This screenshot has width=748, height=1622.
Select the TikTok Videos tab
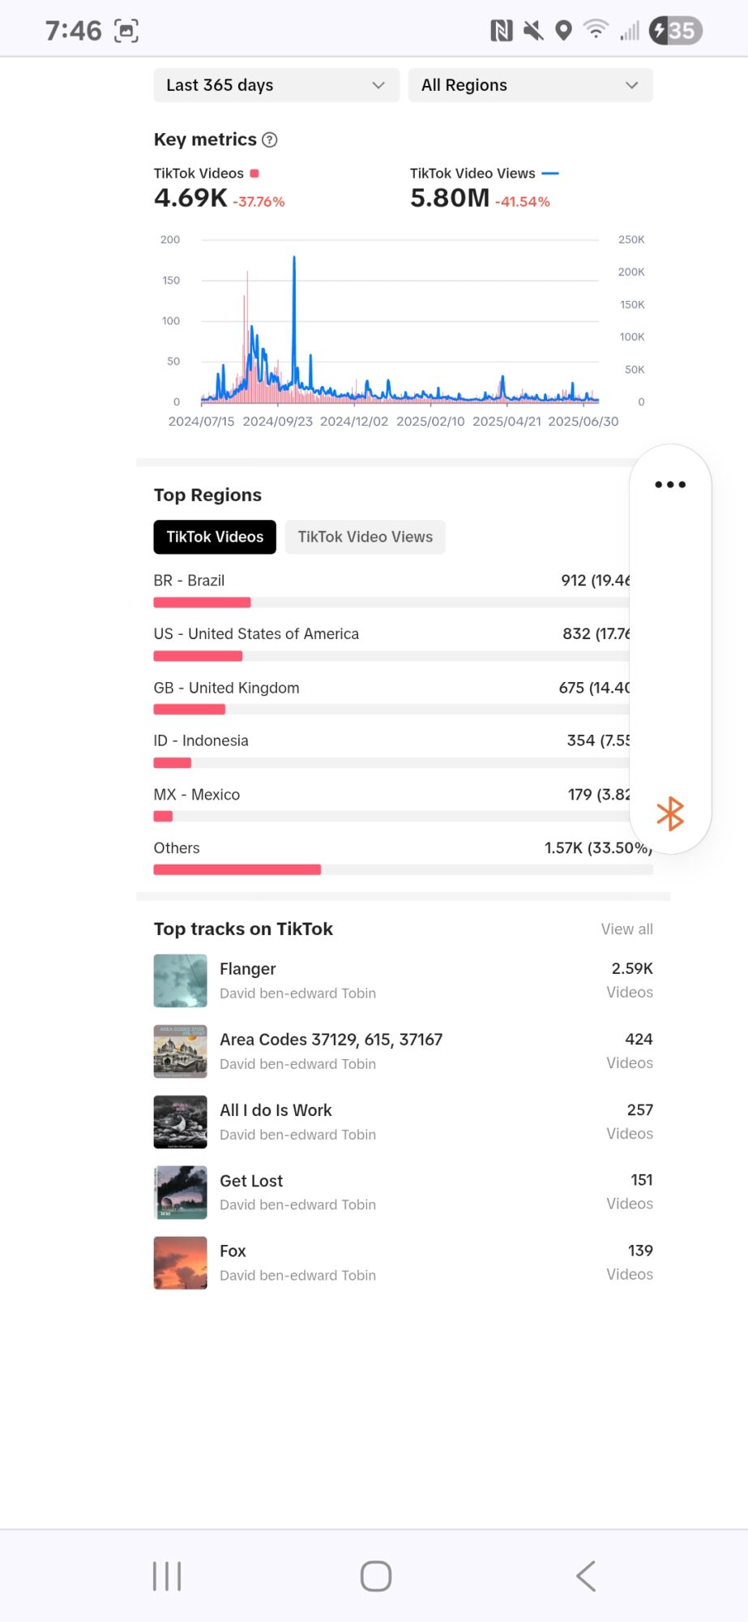pyautogui.click(x=215, y=537)
